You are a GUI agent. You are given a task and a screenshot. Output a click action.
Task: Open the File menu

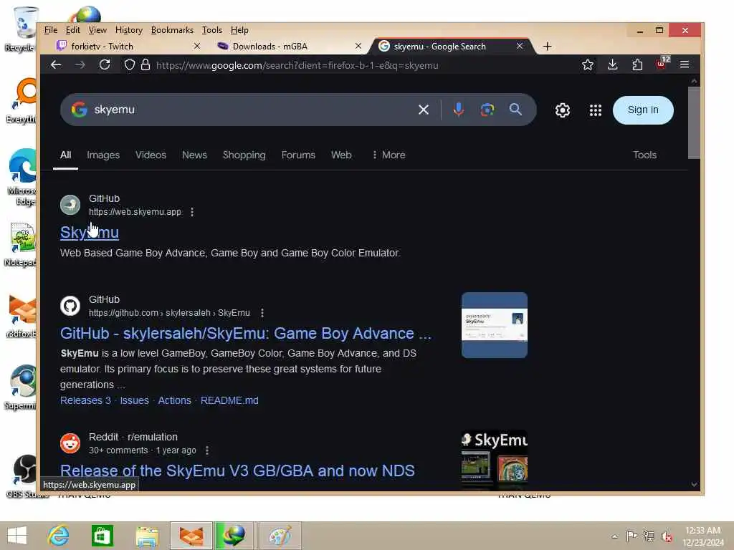coord(51,30)
